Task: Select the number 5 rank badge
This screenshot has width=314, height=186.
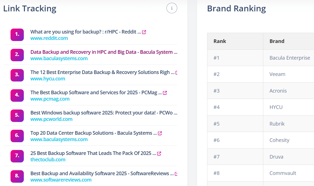Action: [17, 116]
